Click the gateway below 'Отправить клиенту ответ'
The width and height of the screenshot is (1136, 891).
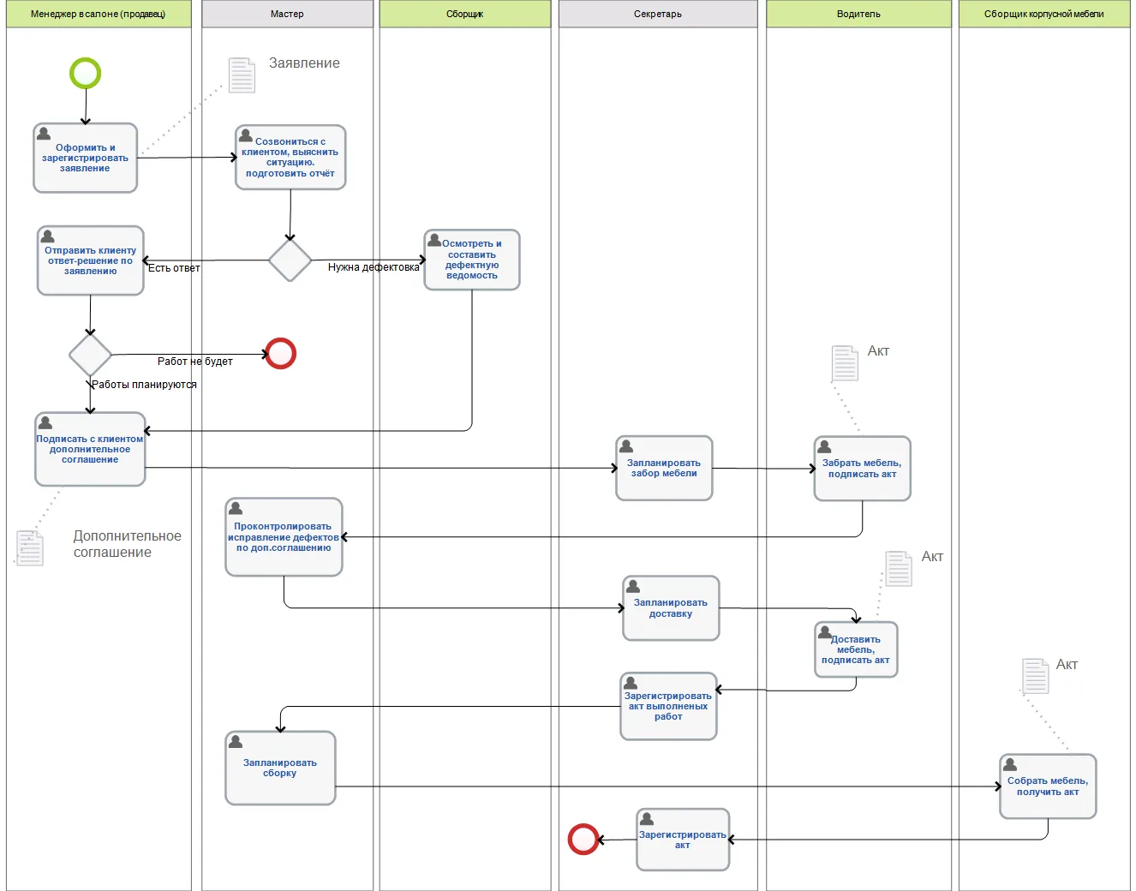[x=90, y=355]
